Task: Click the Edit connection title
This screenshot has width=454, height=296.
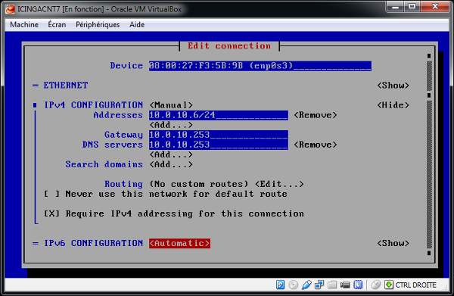Action: [x=229, y=45]
